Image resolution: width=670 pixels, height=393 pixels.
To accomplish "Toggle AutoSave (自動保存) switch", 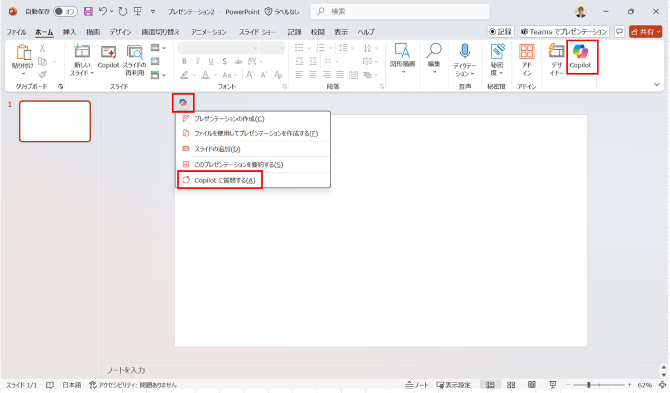I will [65, 11].
